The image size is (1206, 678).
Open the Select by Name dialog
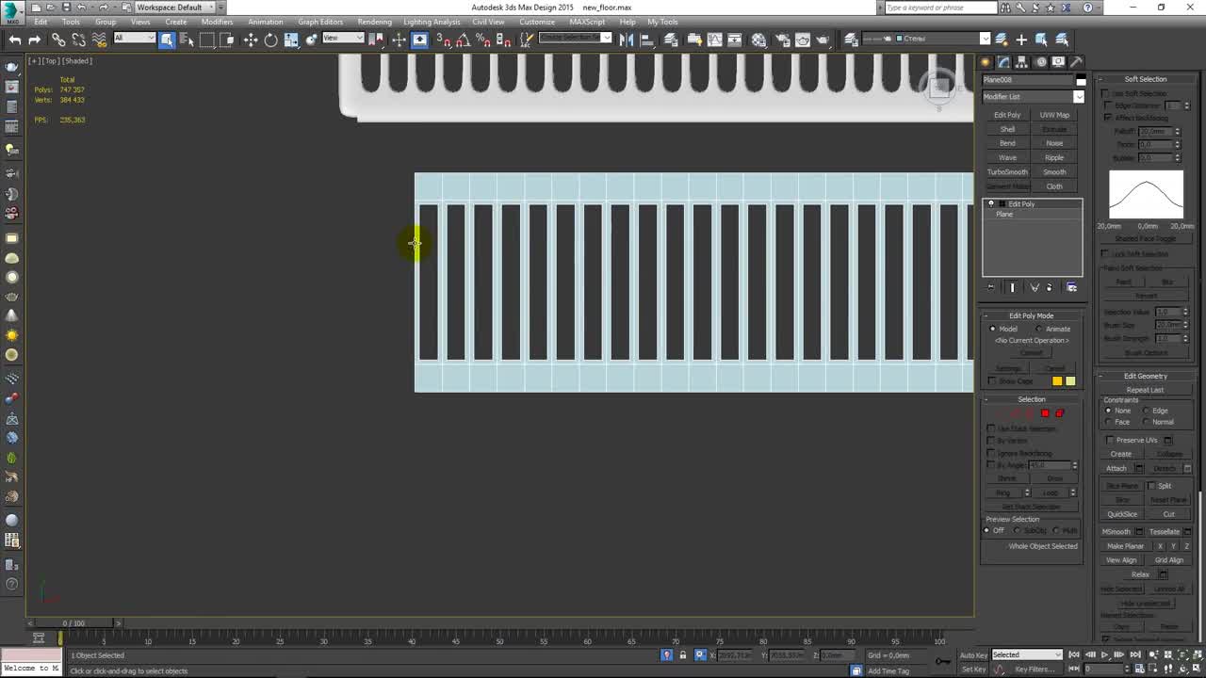tap(187, 40)
